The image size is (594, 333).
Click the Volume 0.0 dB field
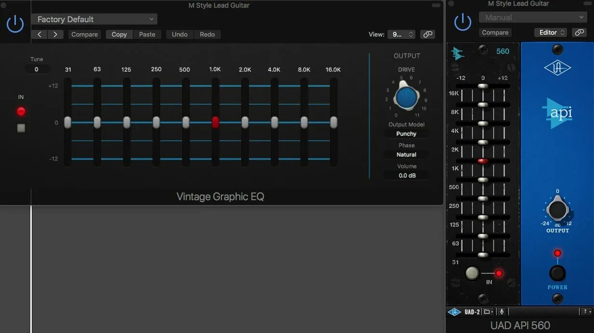(407, 176)
